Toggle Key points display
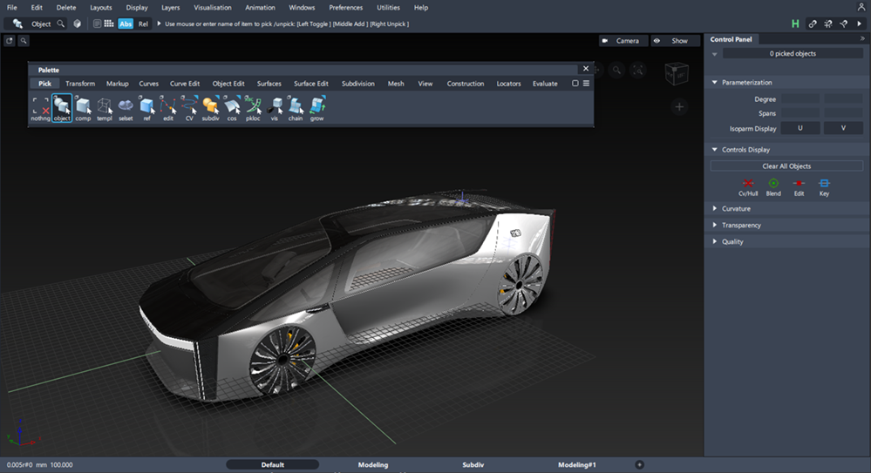 (x=824, y=187)
